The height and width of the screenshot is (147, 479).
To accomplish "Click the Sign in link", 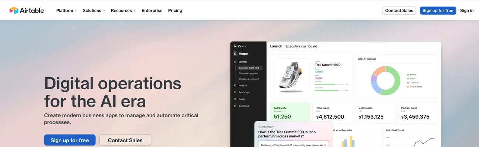I will click(x=466, y=11).
